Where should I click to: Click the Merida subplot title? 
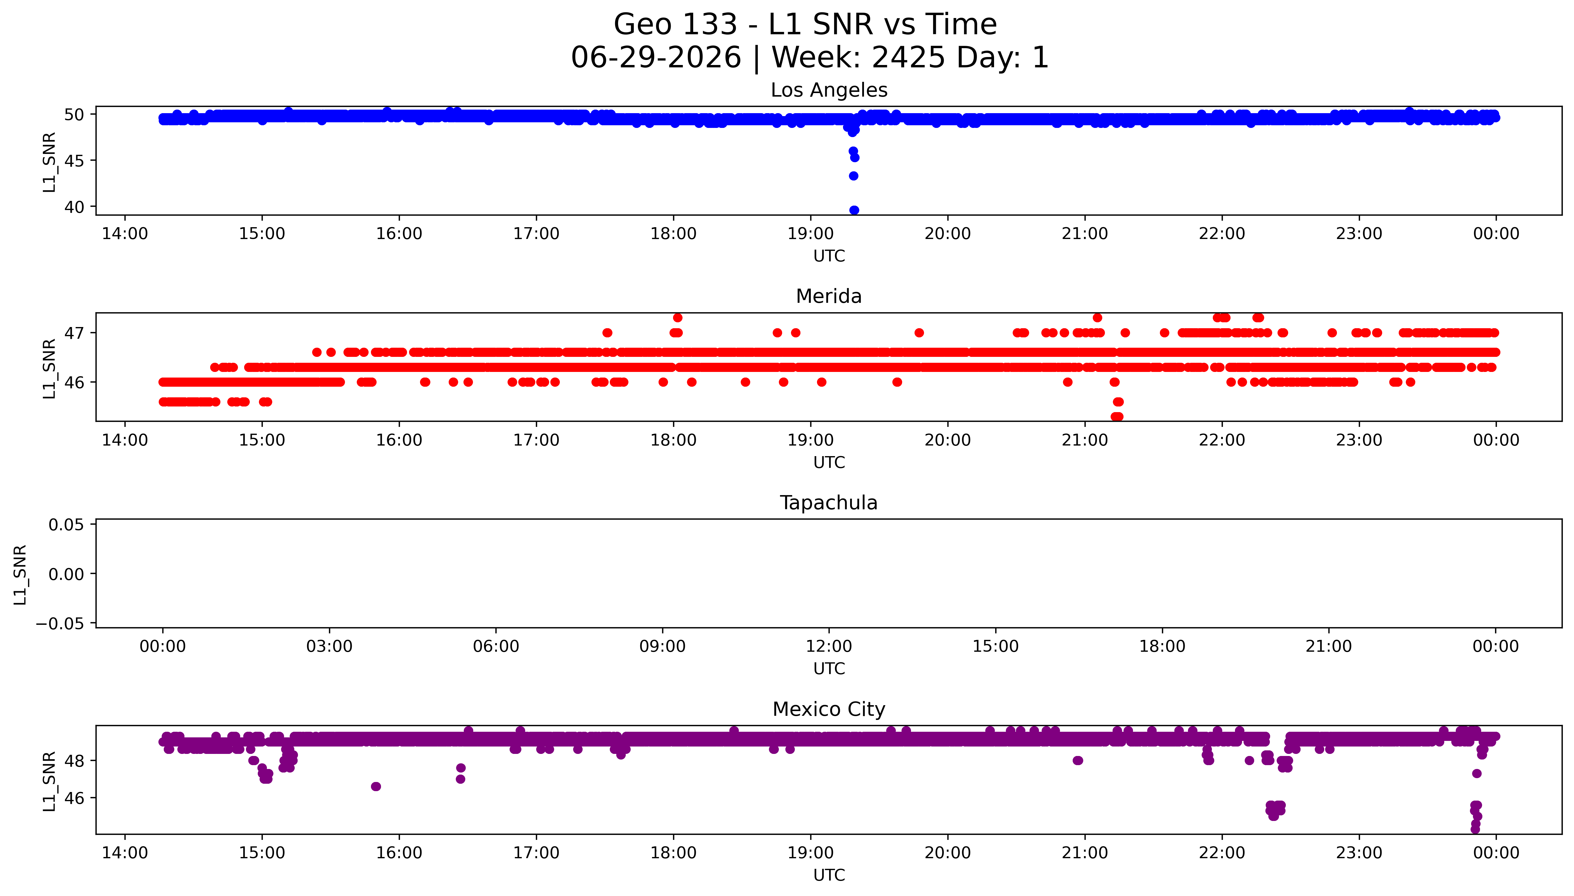[829, 296]
